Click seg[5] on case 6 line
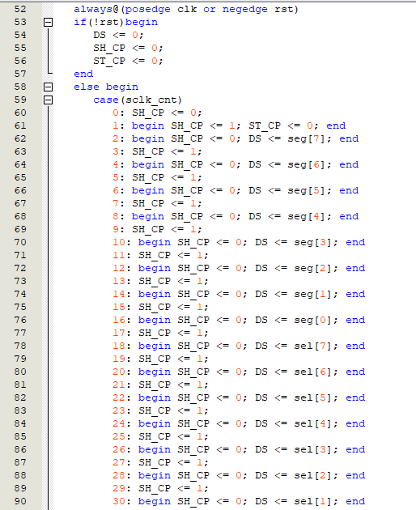Image resolution: width=416 pixels, height=510 pixels. click(x=306, y=190)
